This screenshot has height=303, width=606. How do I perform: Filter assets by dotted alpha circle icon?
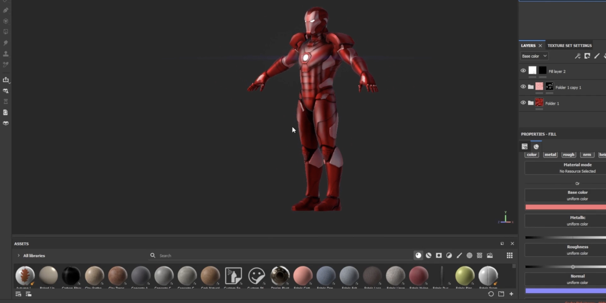[469, 256]
